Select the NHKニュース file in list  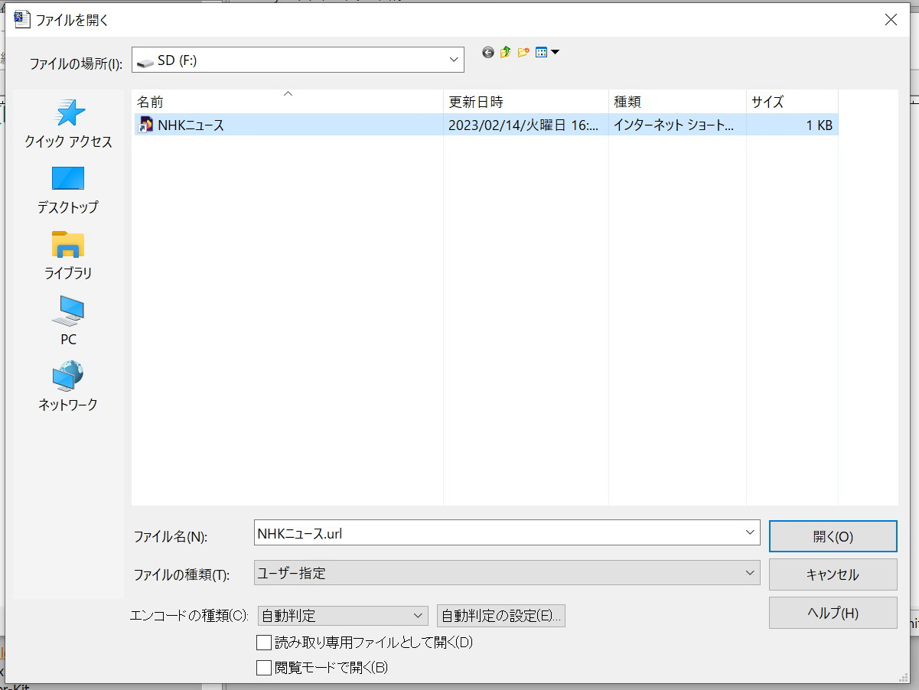coord(191,125)
